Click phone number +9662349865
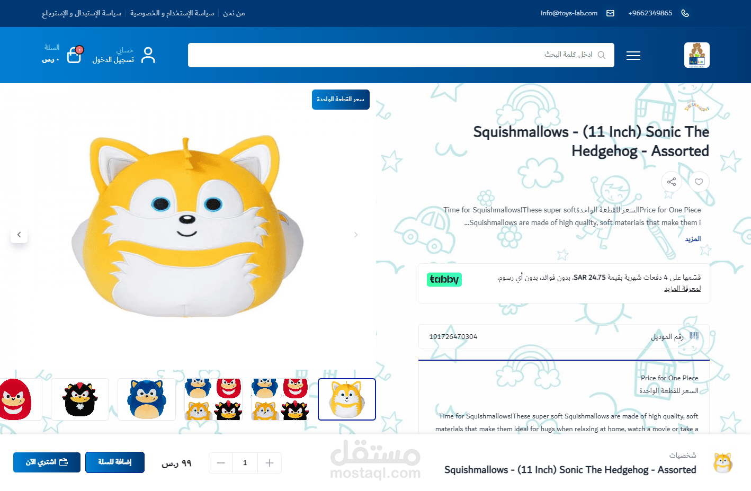Viewport: 751px width, 491px height. (650, 13)
